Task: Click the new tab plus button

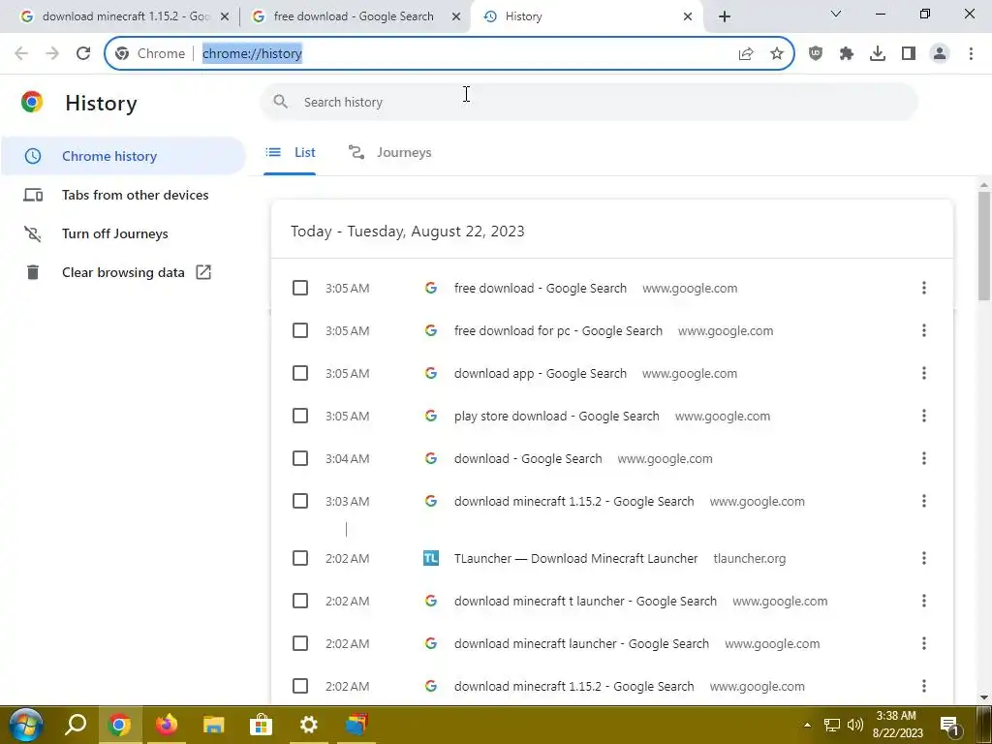Action: click(725, 17)
